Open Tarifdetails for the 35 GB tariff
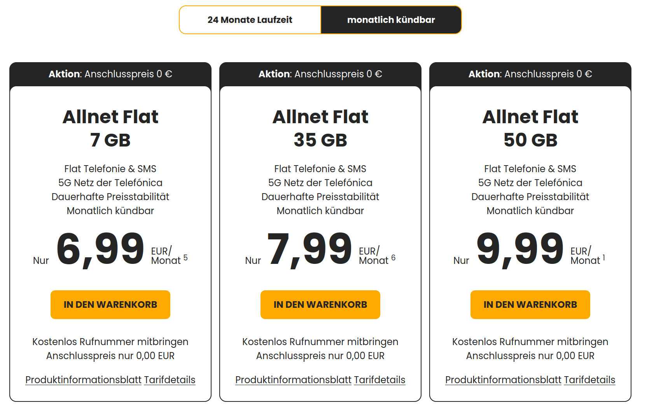 pos(379,380)
